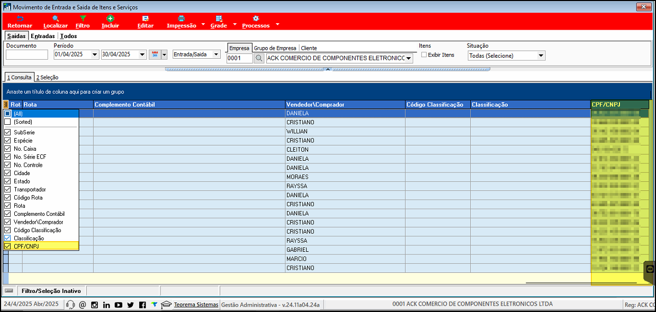This screenshot has height=312, width=656.
Task: Expand the Processos dropdown arrow
Action: point(277,25)
